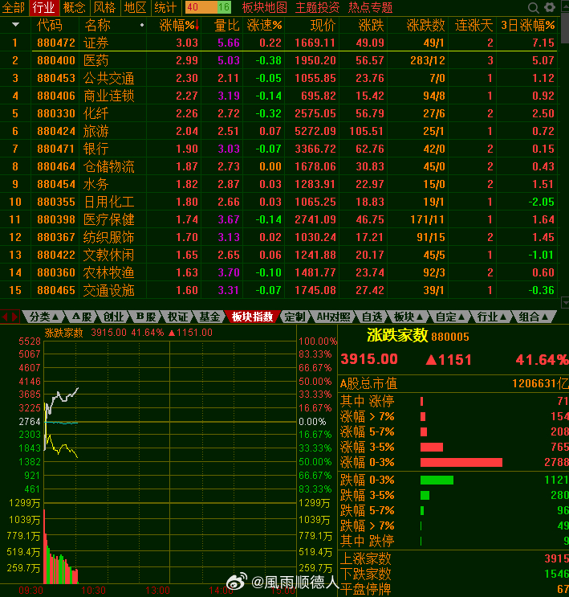This screenshot has height=597, width=569.
Task: Select the 板块指数 bottom tab
Action: coord(253,317)
